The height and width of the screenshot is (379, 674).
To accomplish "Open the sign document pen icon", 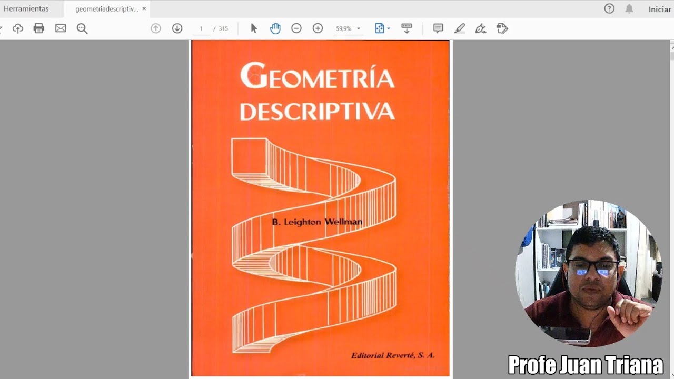I will [481, 28].
